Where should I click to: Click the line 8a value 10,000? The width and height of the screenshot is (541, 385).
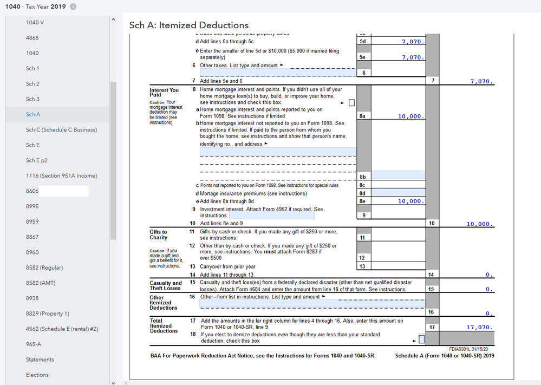click(410, 116)
